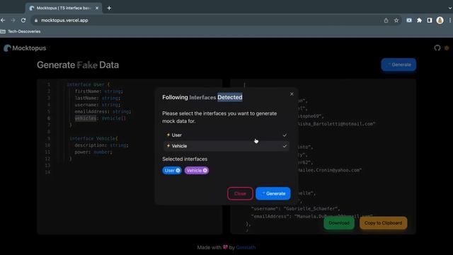
Task: Open a new browser tab
Action: pos(109,8)
